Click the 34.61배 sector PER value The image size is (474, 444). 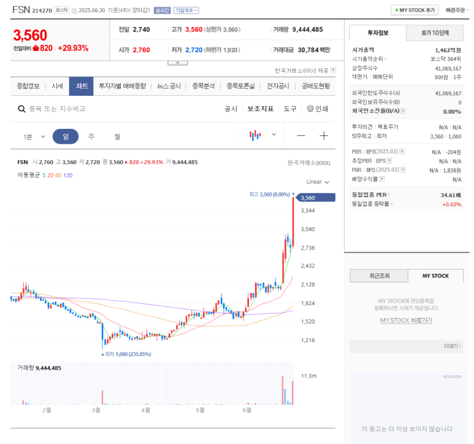pos(451,195)
